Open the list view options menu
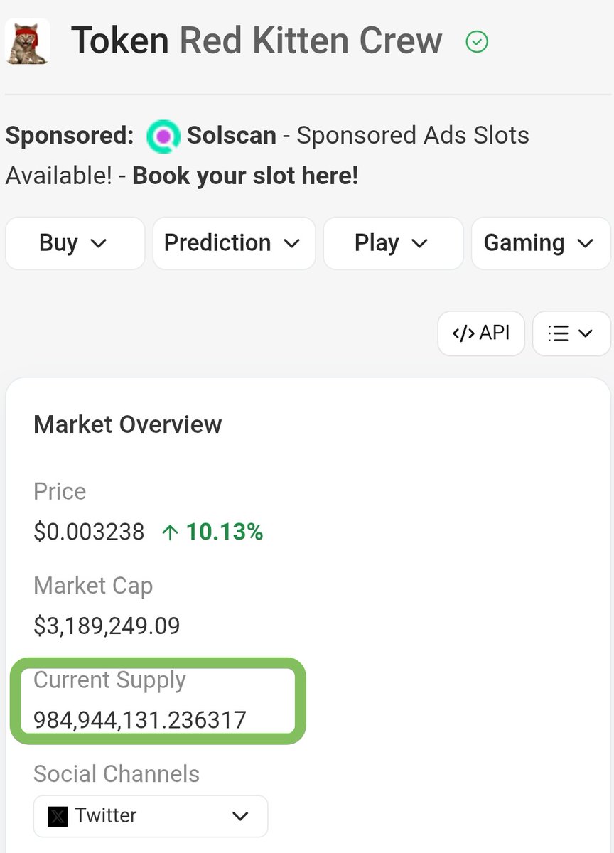 [x=571, y=333]
